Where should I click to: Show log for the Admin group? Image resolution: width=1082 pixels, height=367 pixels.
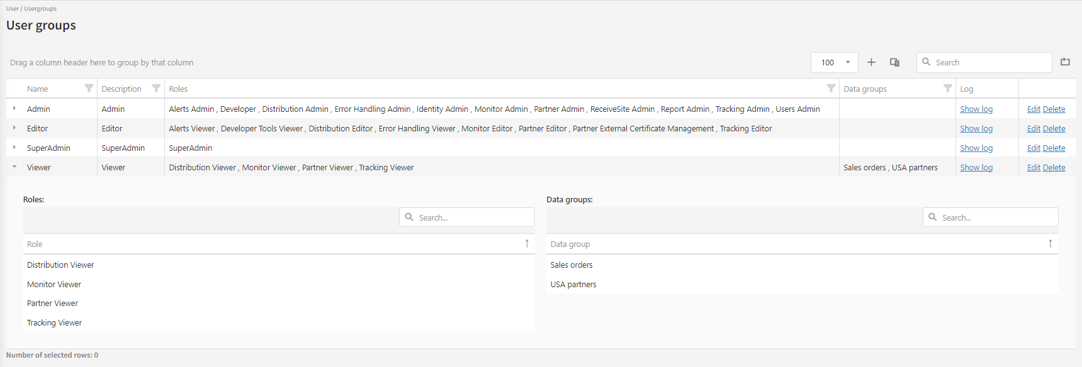coord(976,109)
